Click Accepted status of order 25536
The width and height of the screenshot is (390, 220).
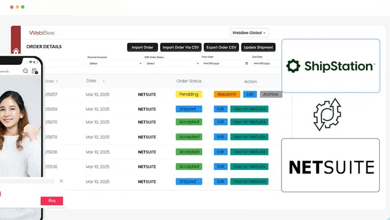click(x=189, y=166)
